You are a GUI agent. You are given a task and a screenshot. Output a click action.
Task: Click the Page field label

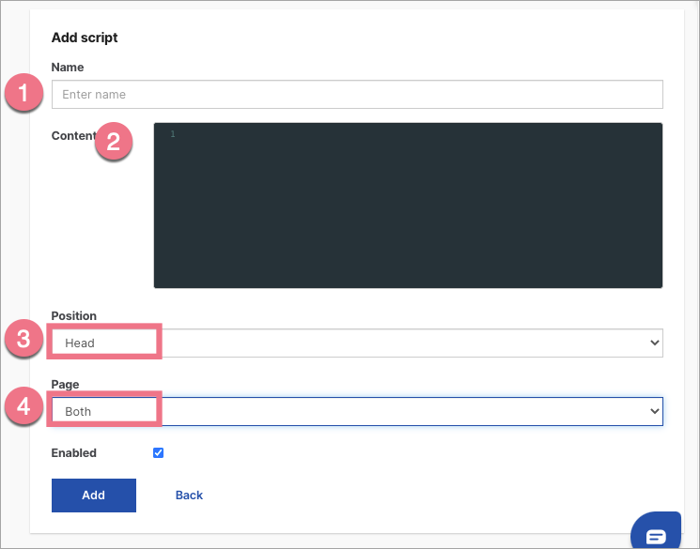pos(65,385)
